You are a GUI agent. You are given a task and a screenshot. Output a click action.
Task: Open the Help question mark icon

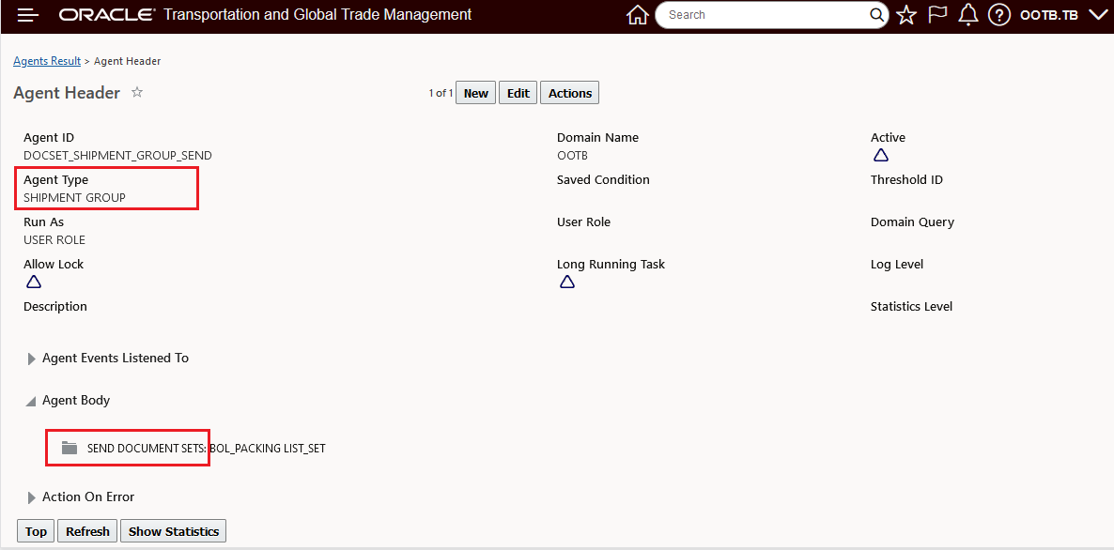[x=999, y=15]
